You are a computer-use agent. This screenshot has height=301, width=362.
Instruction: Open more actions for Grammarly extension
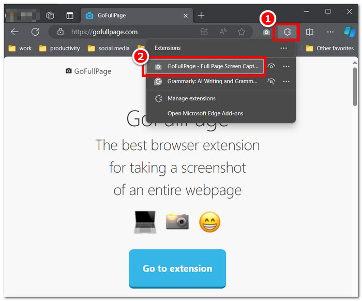pyautogui.click(x=286, y=82)
